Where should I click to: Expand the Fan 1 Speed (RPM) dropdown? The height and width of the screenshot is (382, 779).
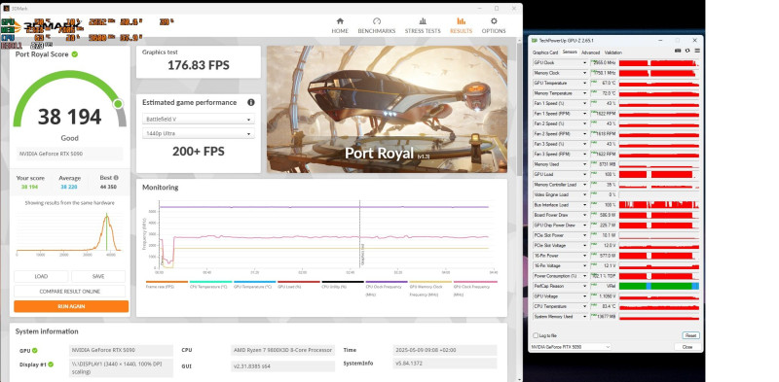coord(585,114)
